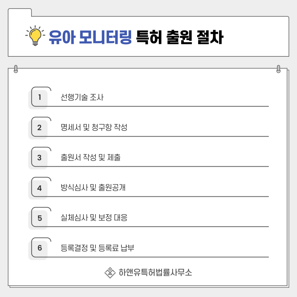Select the 방식심사 및 출원공개 step
The height and width of the screenshot is (297, 297).
click(x=93, y=188)
